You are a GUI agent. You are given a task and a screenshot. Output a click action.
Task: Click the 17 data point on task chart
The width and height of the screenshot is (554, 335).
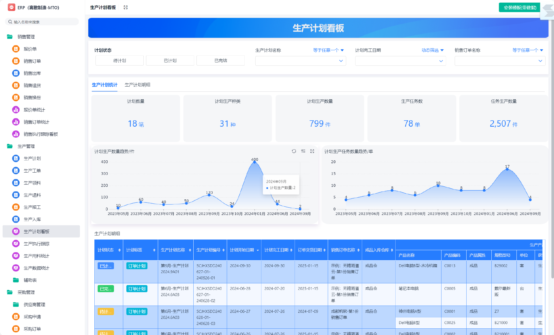507,169
